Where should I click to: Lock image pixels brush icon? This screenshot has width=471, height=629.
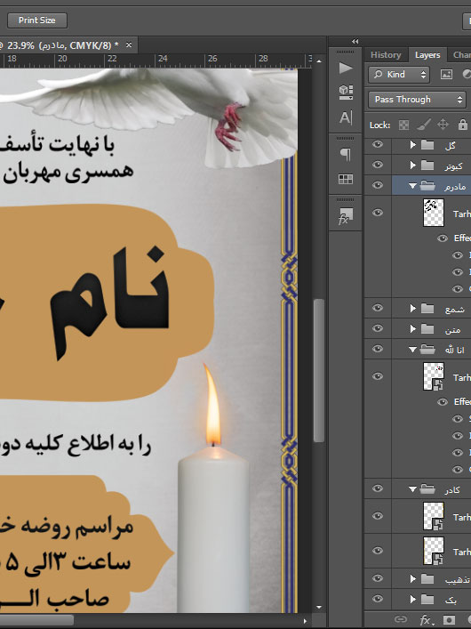(423, 125)
